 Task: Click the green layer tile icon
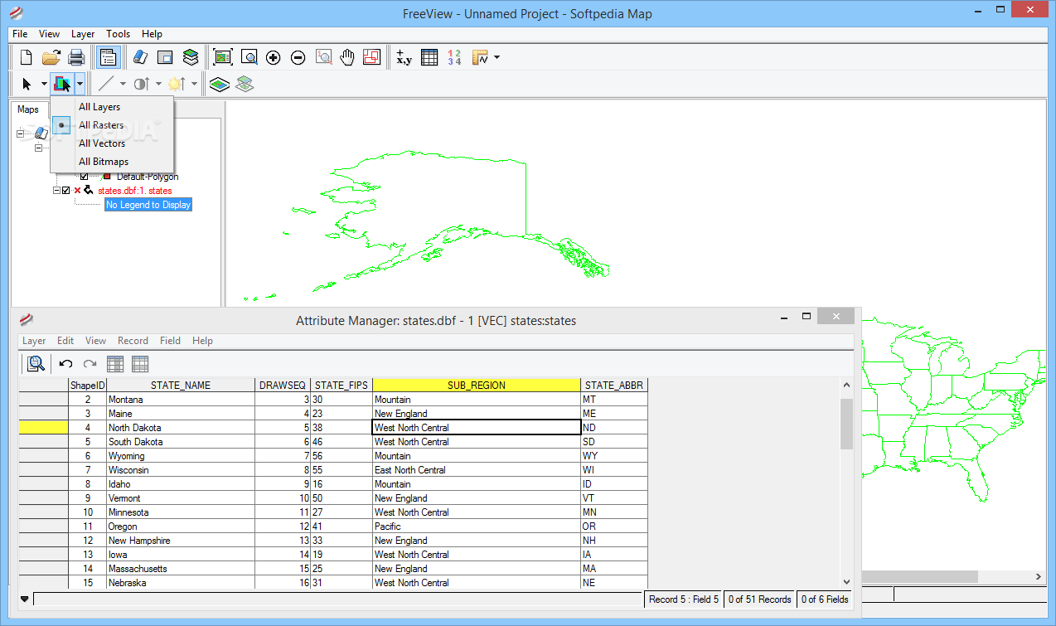coord(219,84)
